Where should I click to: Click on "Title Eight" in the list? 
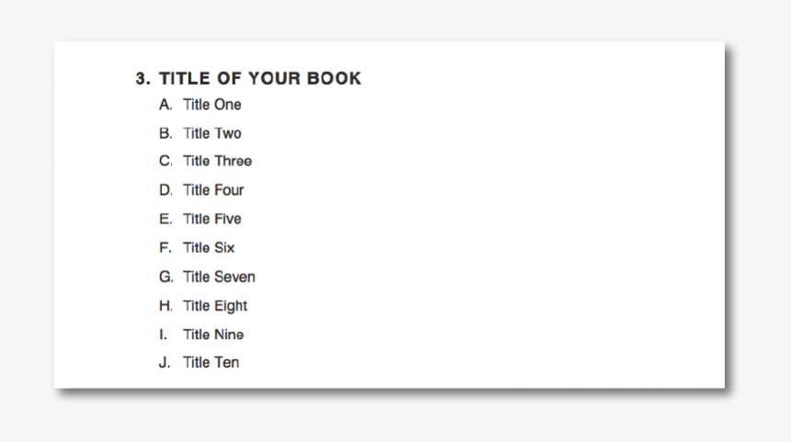click(215, 306)
